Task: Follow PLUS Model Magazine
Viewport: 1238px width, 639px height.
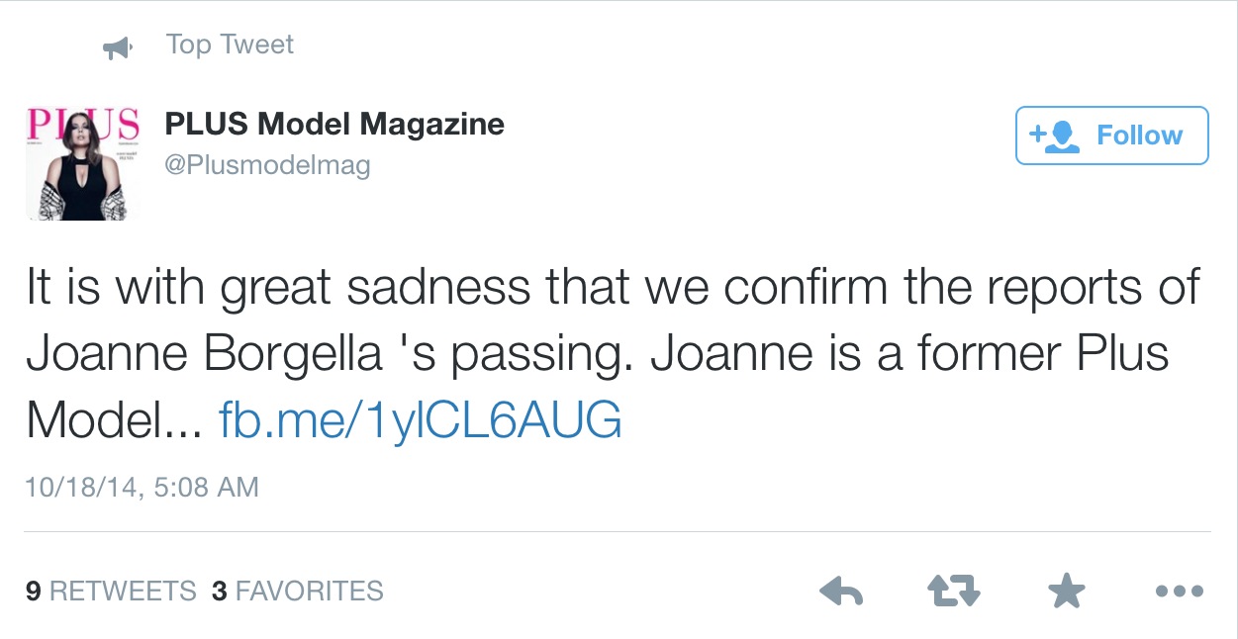Action: tap(1112, 136)
